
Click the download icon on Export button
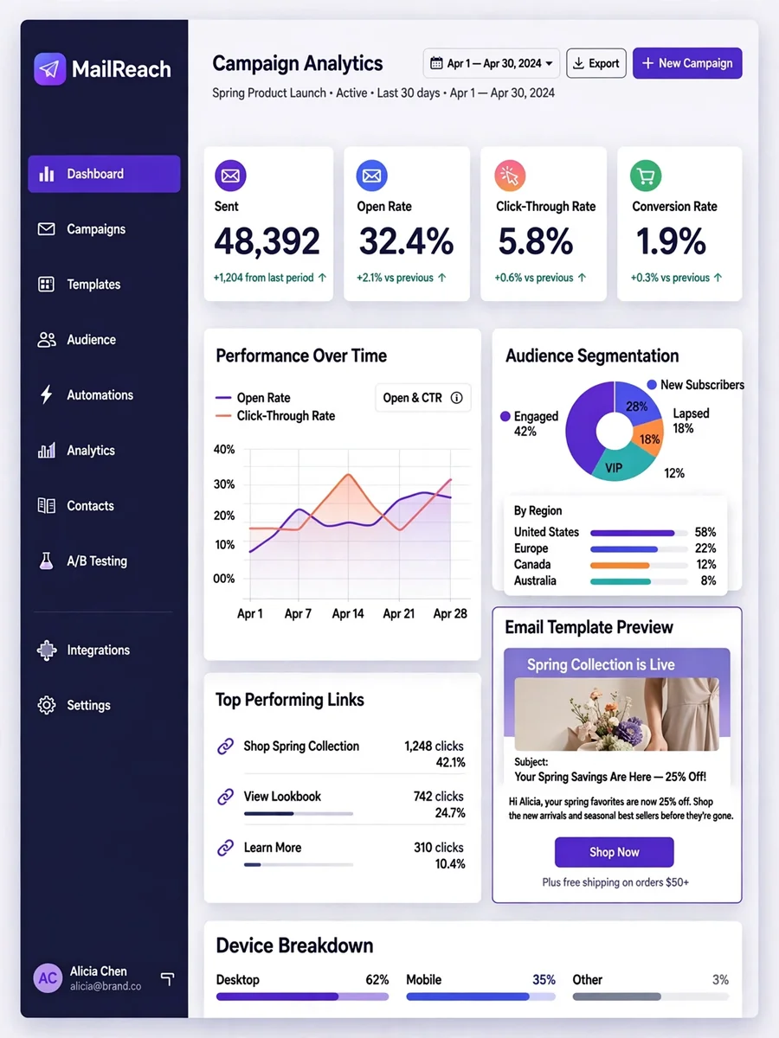(x=578, y=63)
